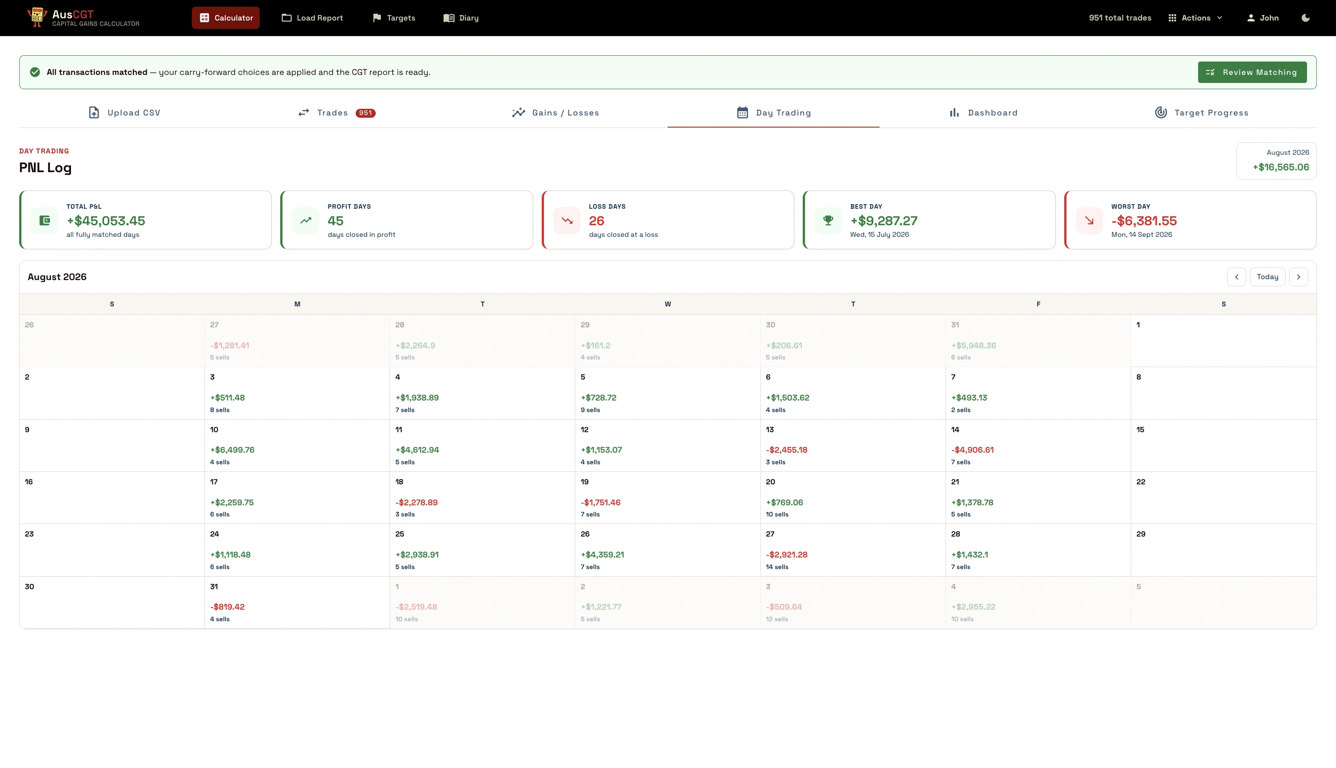
Task: Expand the Actions dropdown menu
Action: click(x=1195, y=18)
